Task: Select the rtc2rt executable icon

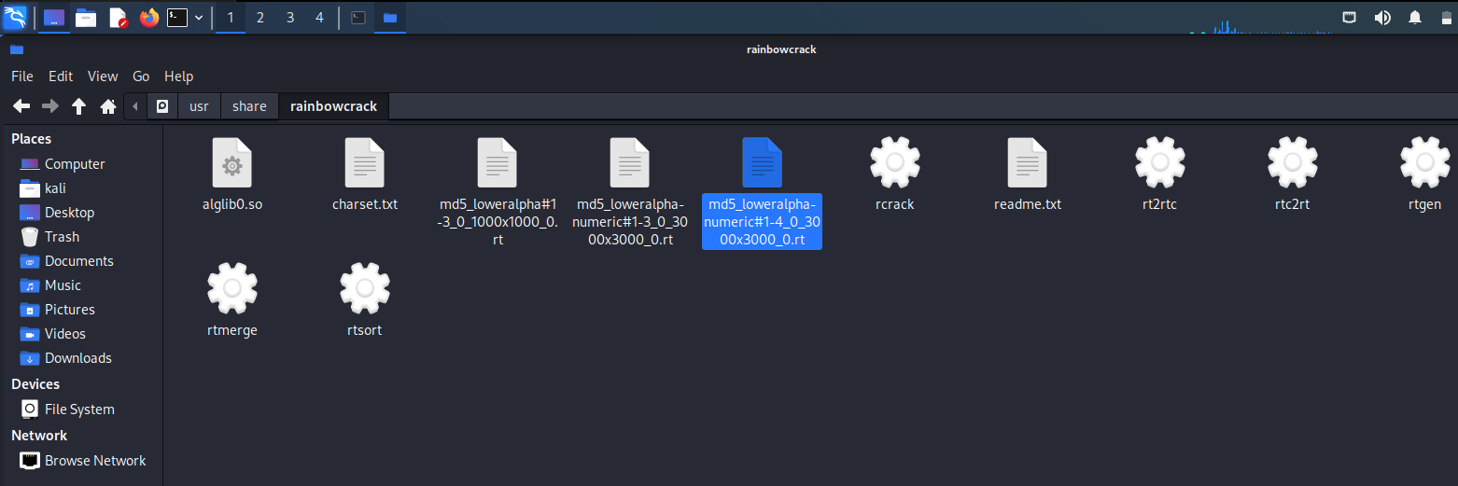Action: [x=1293, y=162]
